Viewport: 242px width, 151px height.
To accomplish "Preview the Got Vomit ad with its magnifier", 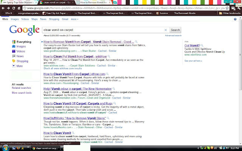I will pyautogui.click(x=202, y=45).
